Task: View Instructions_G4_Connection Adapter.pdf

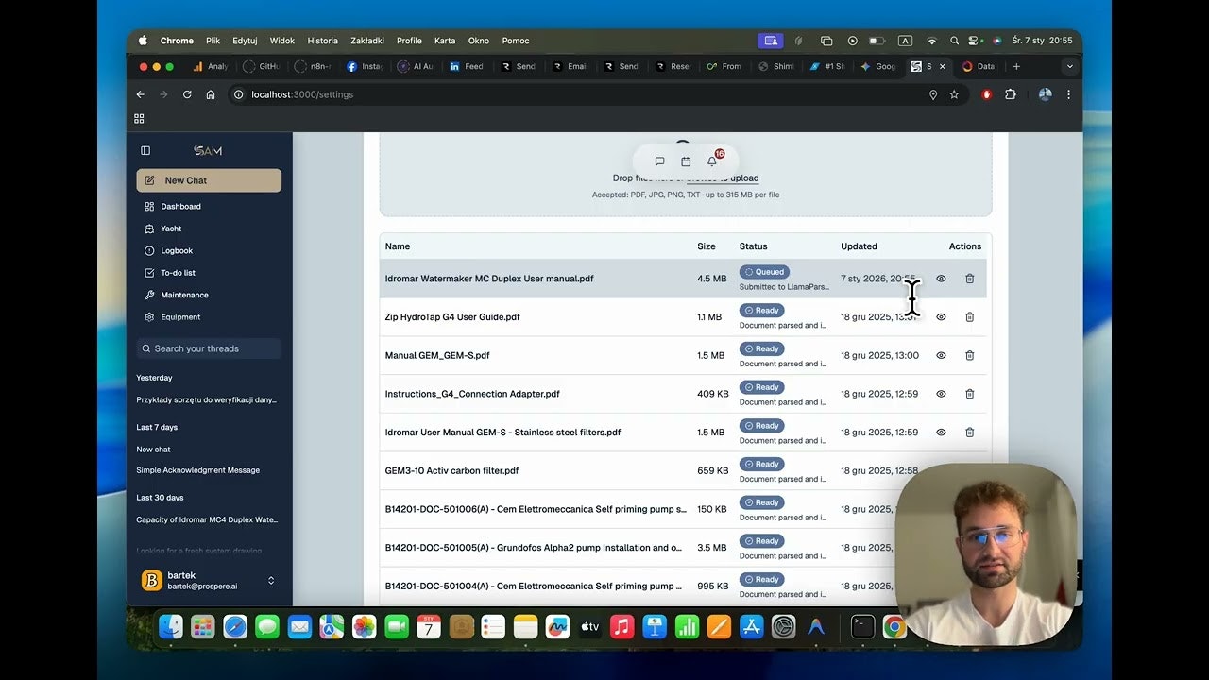Action: coord(941,394)
